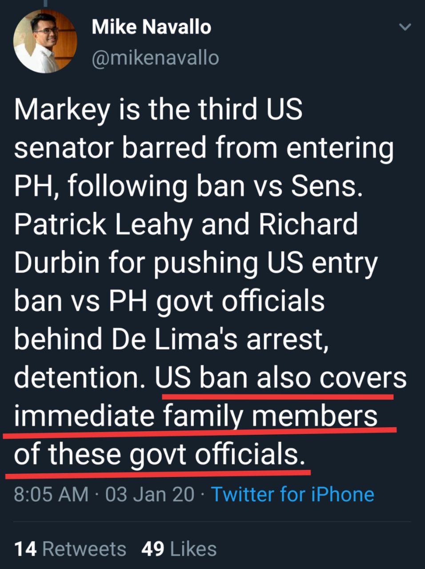This screenshot has height=569, width=425.
Task: Open the Twitter for iPhone source link
Action: (292, 494)
